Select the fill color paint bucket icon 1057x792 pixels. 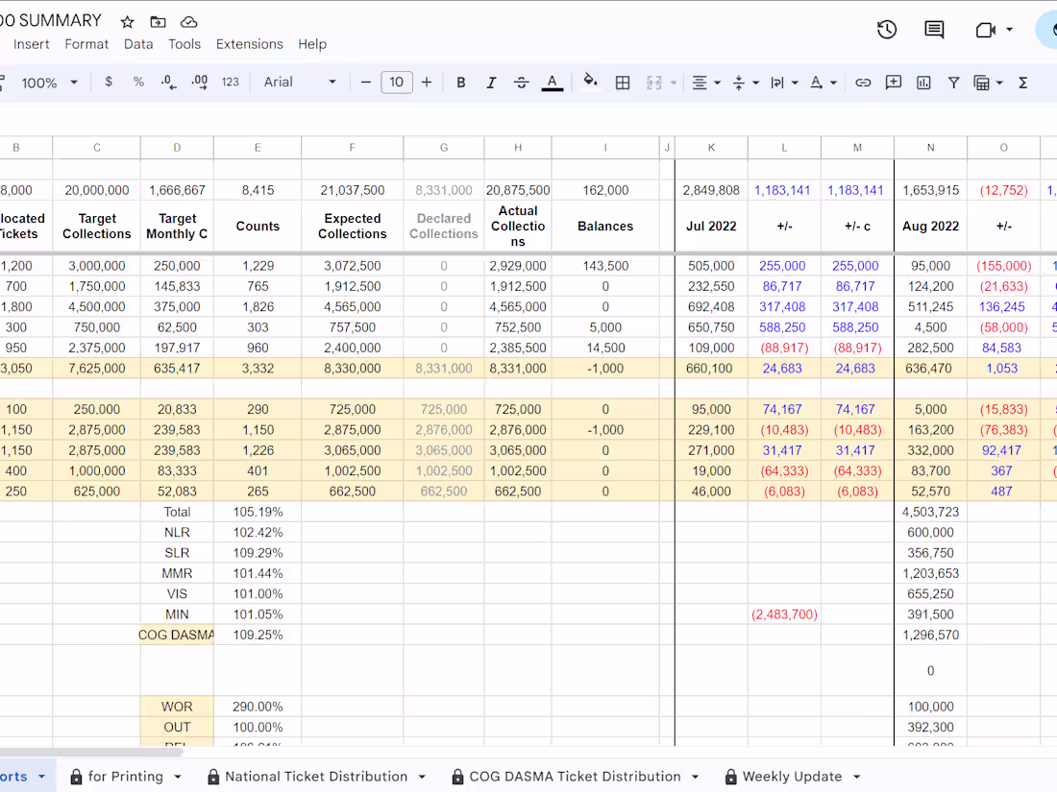click(x=590, y=83)
